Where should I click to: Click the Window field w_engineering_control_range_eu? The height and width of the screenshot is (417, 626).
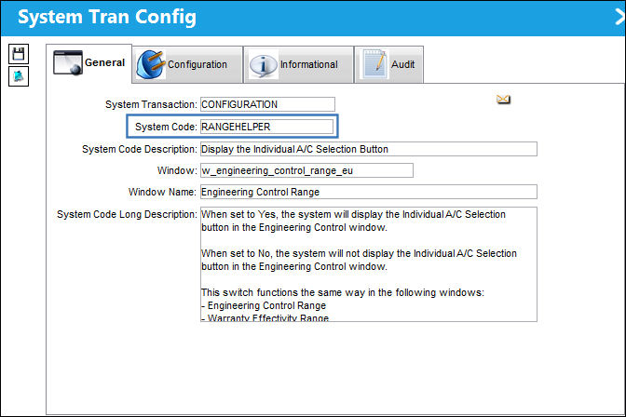pos(306,170)
